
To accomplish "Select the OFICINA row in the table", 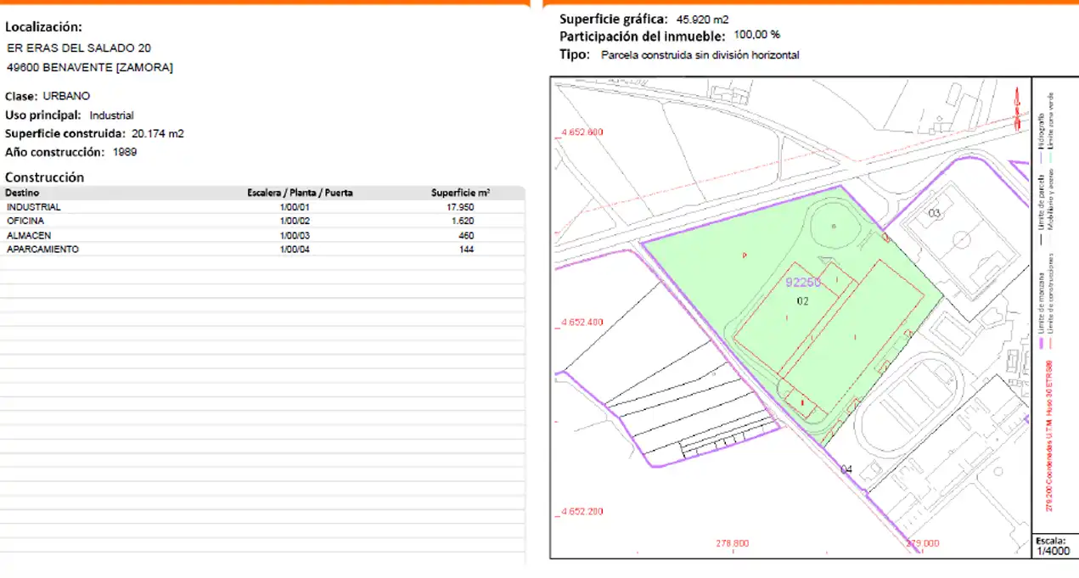I will (x=262, y=221).
